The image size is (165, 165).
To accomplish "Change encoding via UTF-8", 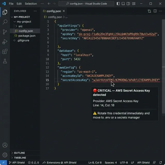I will pyautogui.click(x=124, y=163).
